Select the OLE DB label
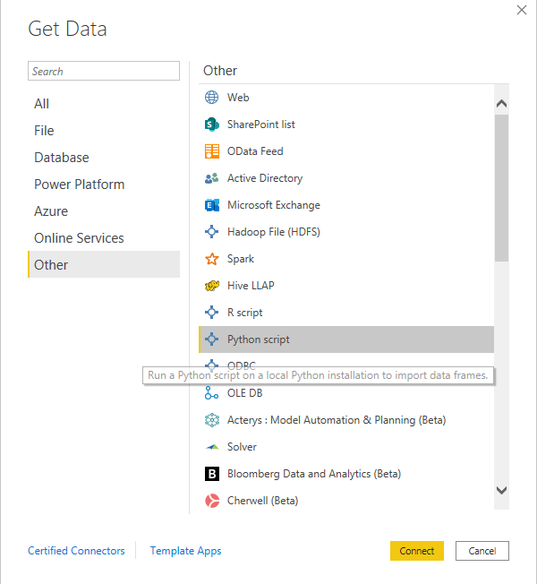This screenshot has height=584, width=537. pos(245,393)
